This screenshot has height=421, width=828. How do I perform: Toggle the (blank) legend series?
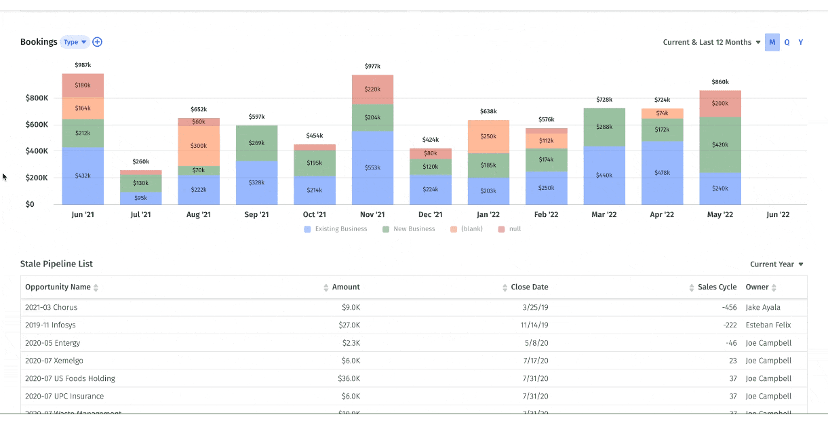pyautogui.click(x=466, y=229)
